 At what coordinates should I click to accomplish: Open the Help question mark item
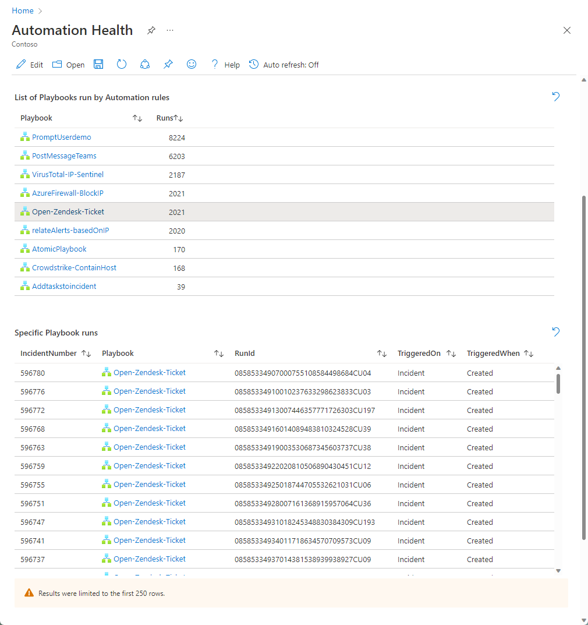coord(225,65)
